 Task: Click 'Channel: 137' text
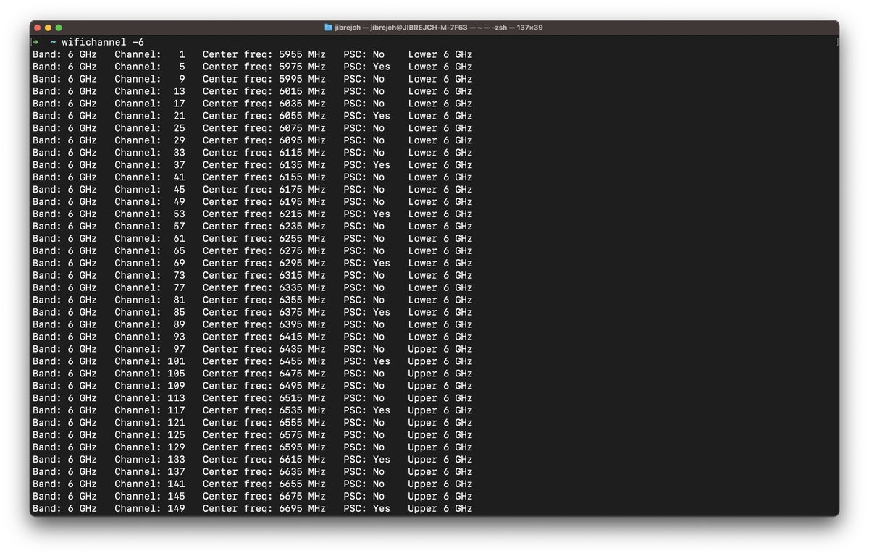click(x=149, y=473)
